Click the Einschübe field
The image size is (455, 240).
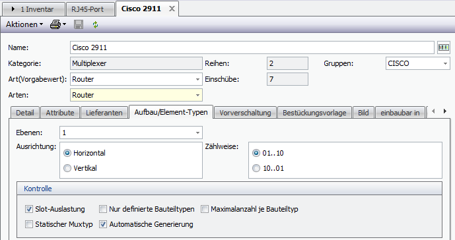[x=287, y=79]
